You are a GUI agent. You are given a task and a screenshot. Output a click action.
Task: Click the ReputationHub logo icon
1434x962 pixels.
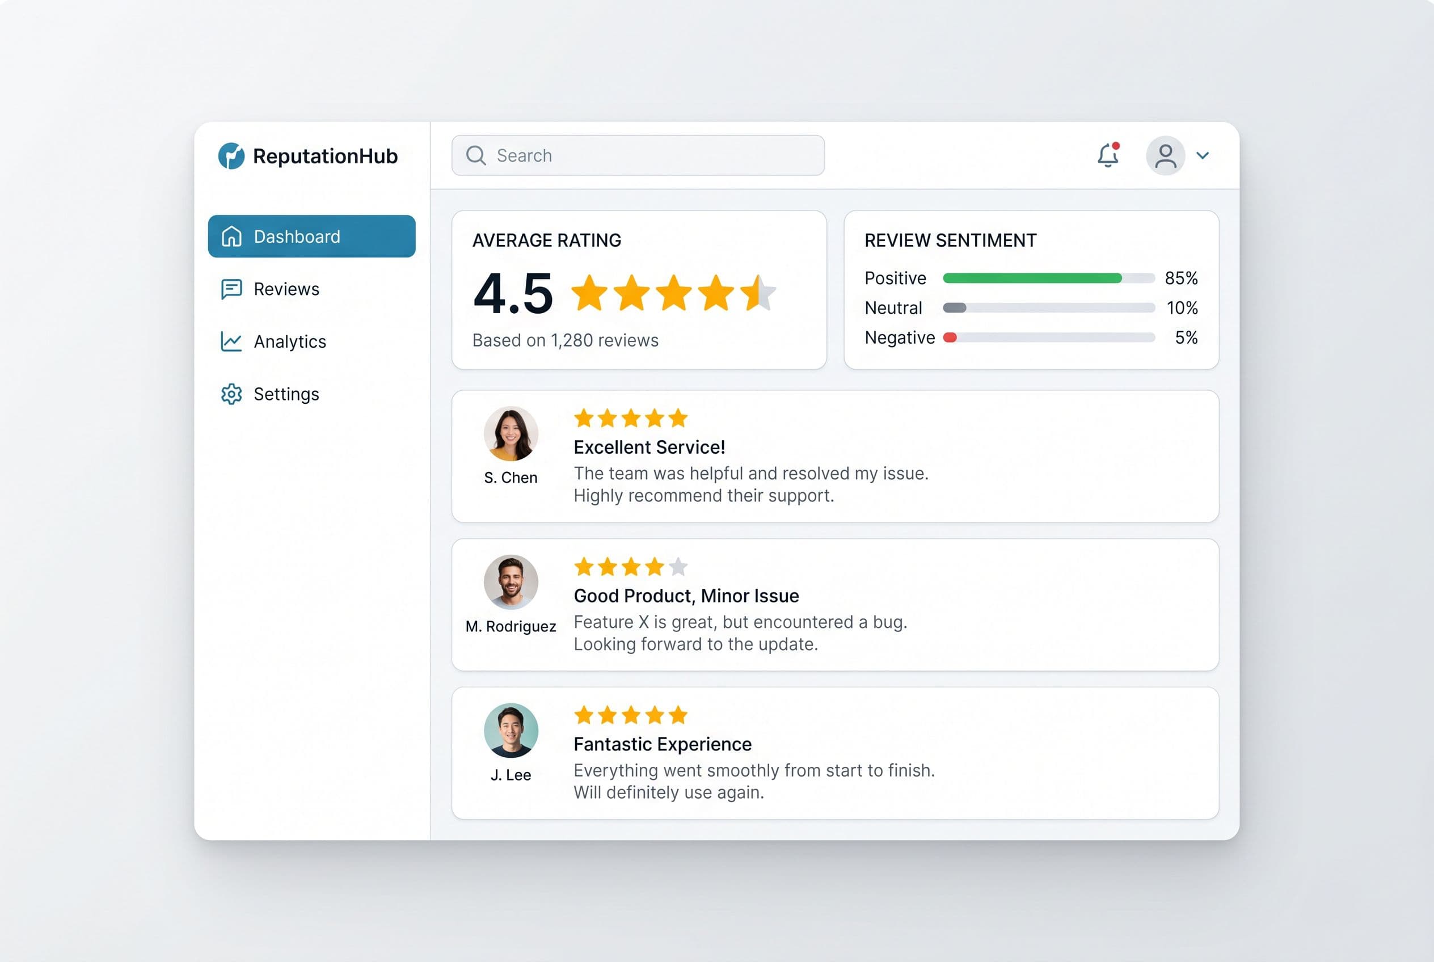231,156
